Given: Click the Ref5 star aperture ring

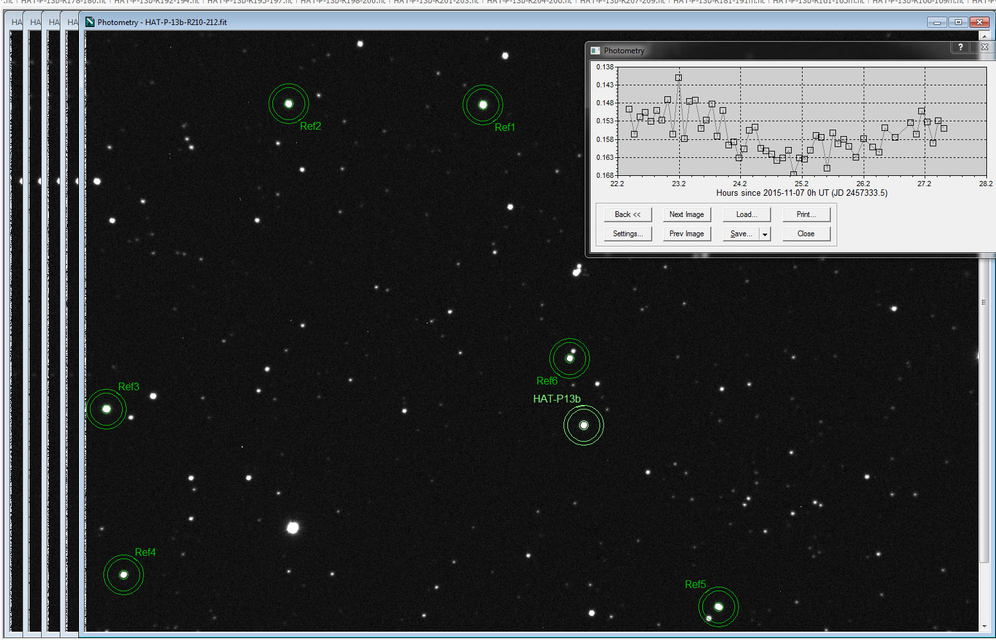Looking at the screenshot, I should coord(718,607).
